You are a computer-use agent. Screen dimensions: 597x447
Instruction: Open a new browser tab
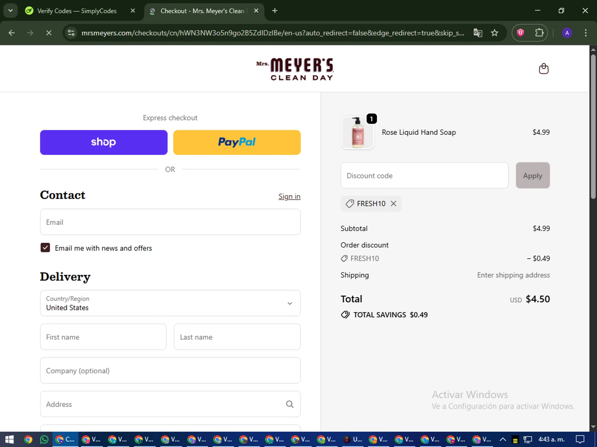point(275,11)
